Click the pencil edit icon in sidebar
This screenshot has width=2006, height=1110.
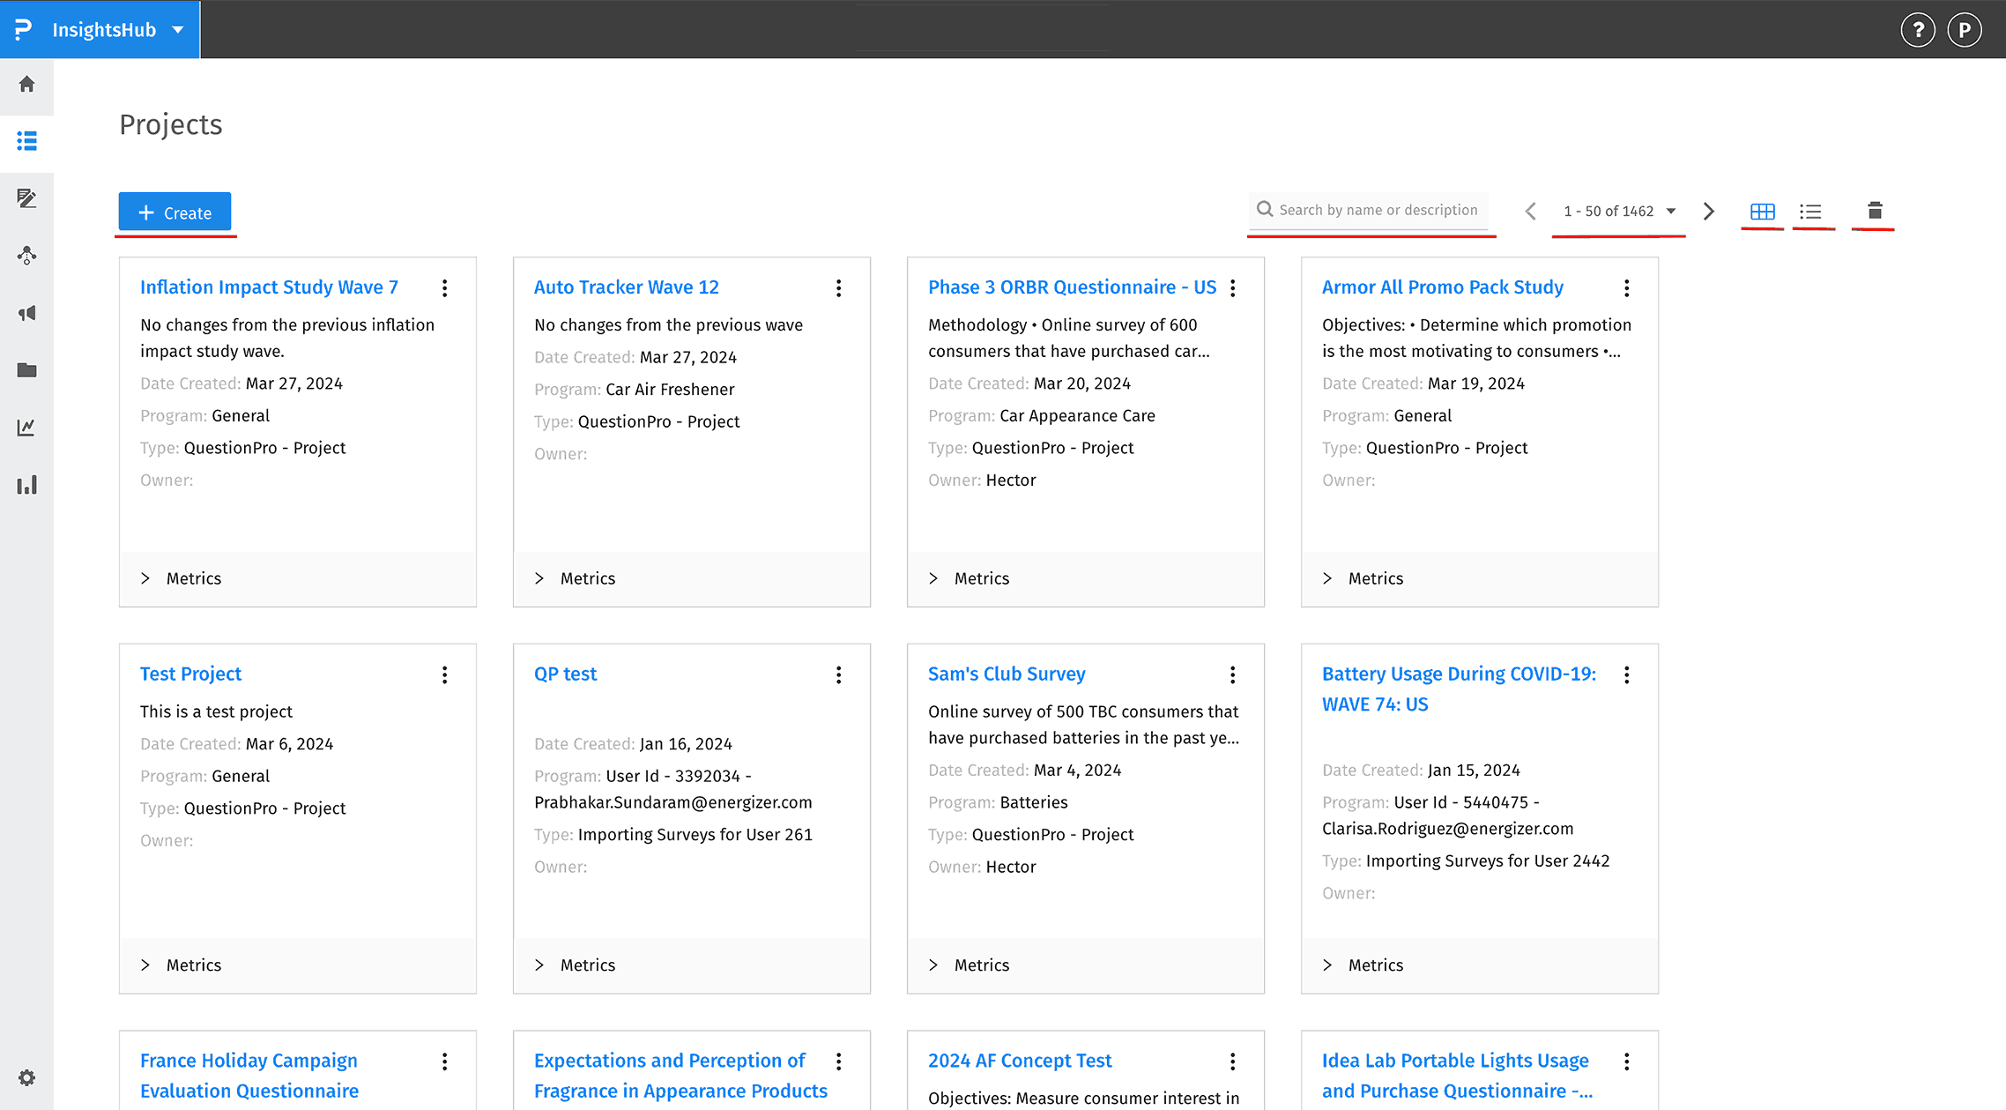point(26,198)
